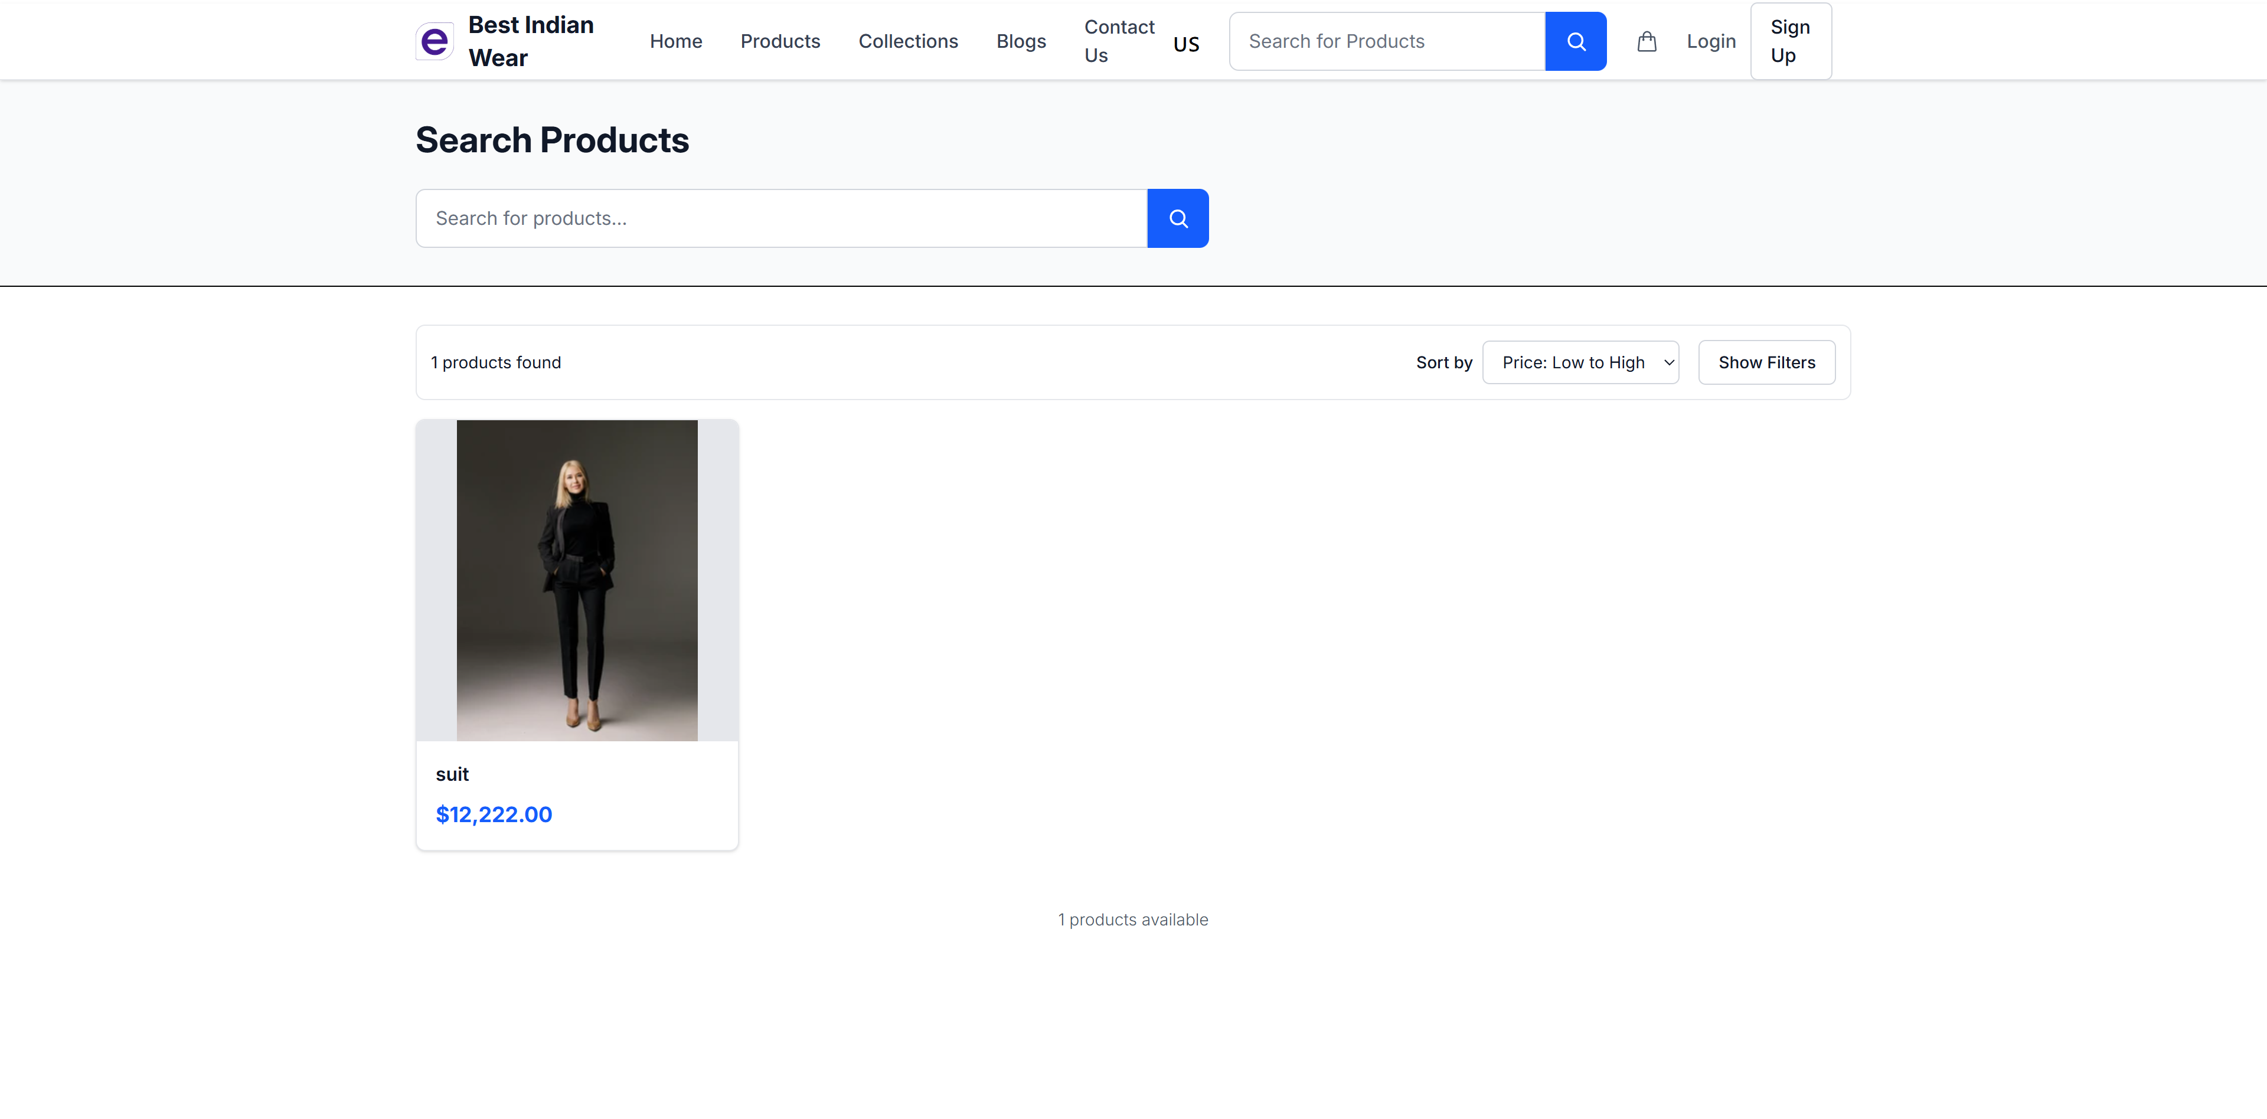The height and width of the screenshot is (1119, 2267).
Task: Click the Sign Up button
Action: click(x=1790, y=41)
